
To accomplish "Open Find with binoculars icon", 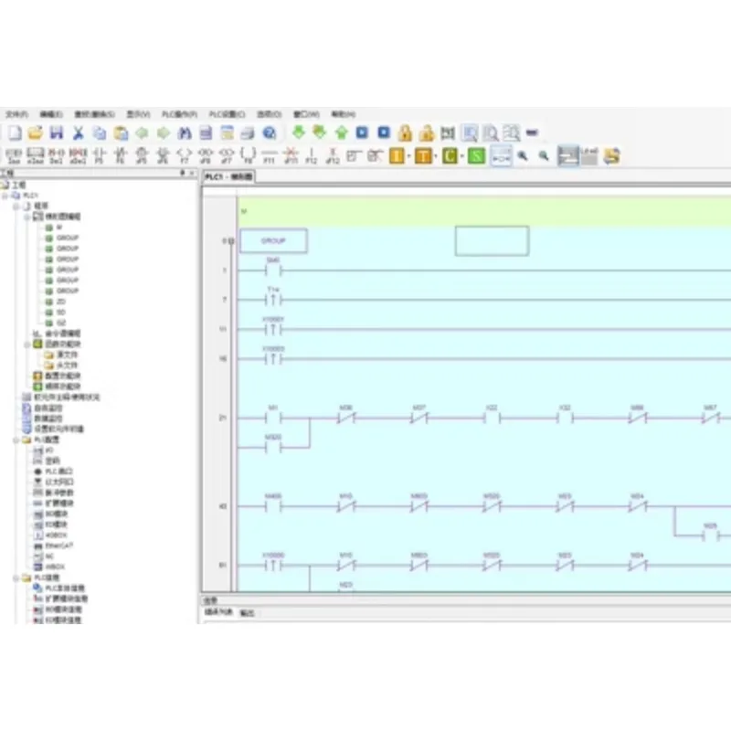I will (x=185, y=133).
